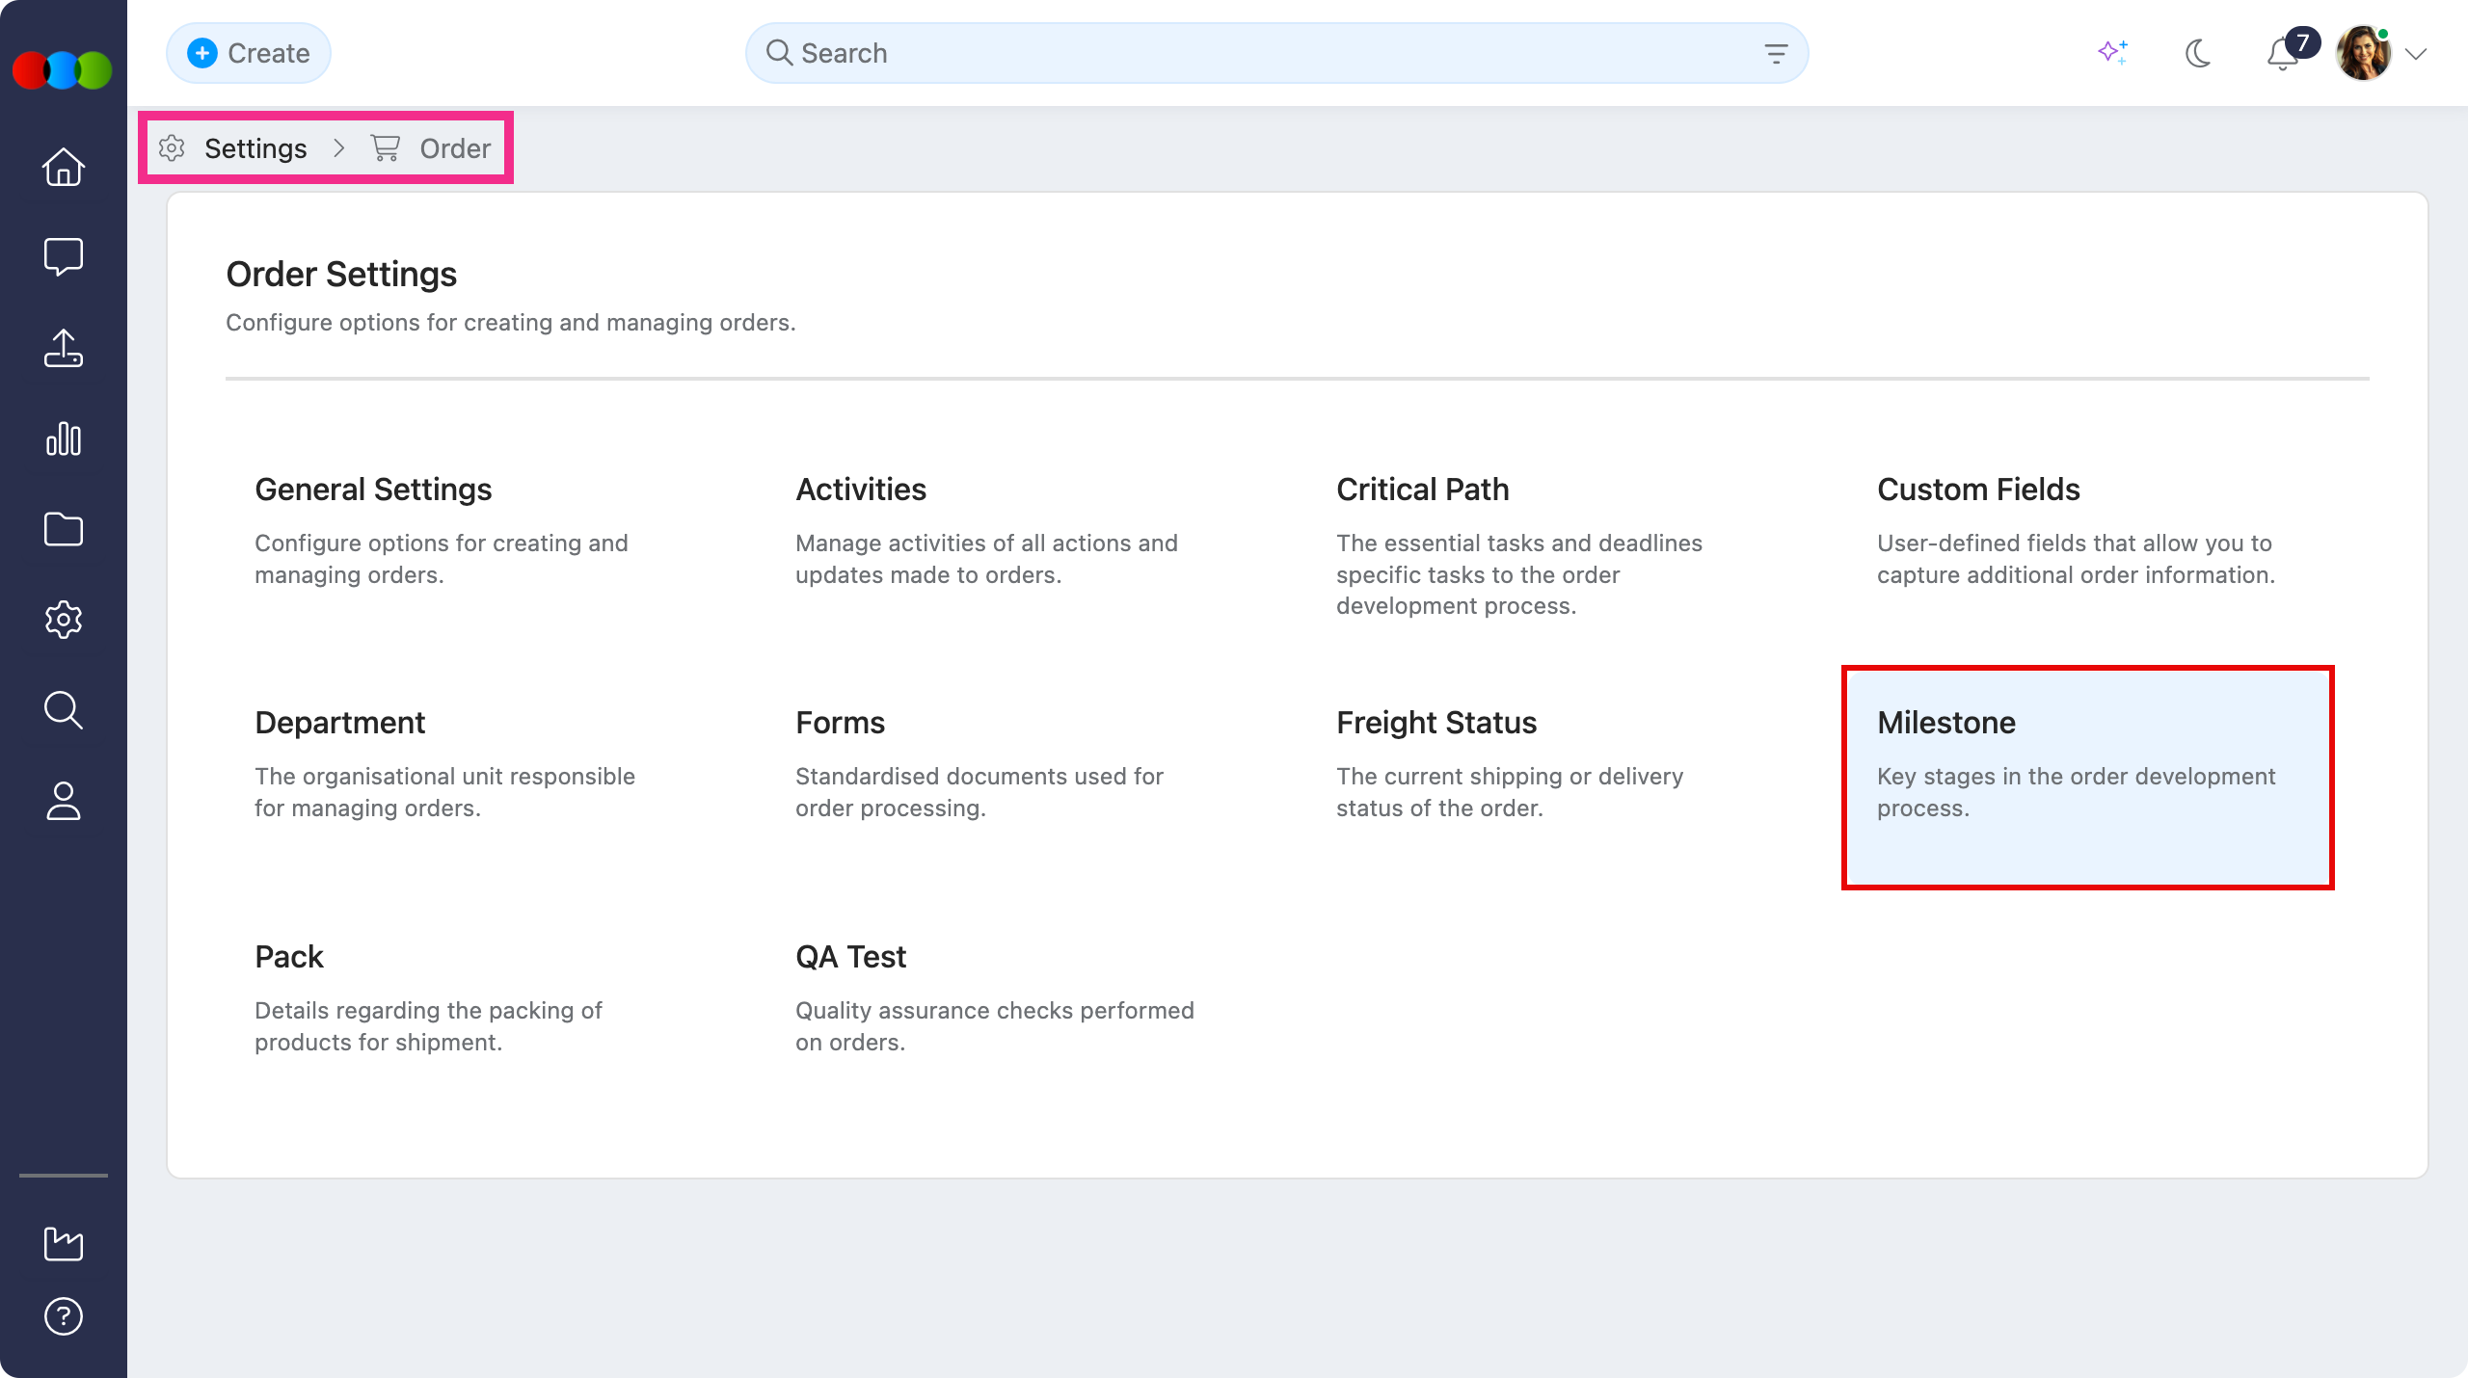Click the breadcrumb cart icon
This screenshot has height=1378, width=2468.
coord(386,148)
